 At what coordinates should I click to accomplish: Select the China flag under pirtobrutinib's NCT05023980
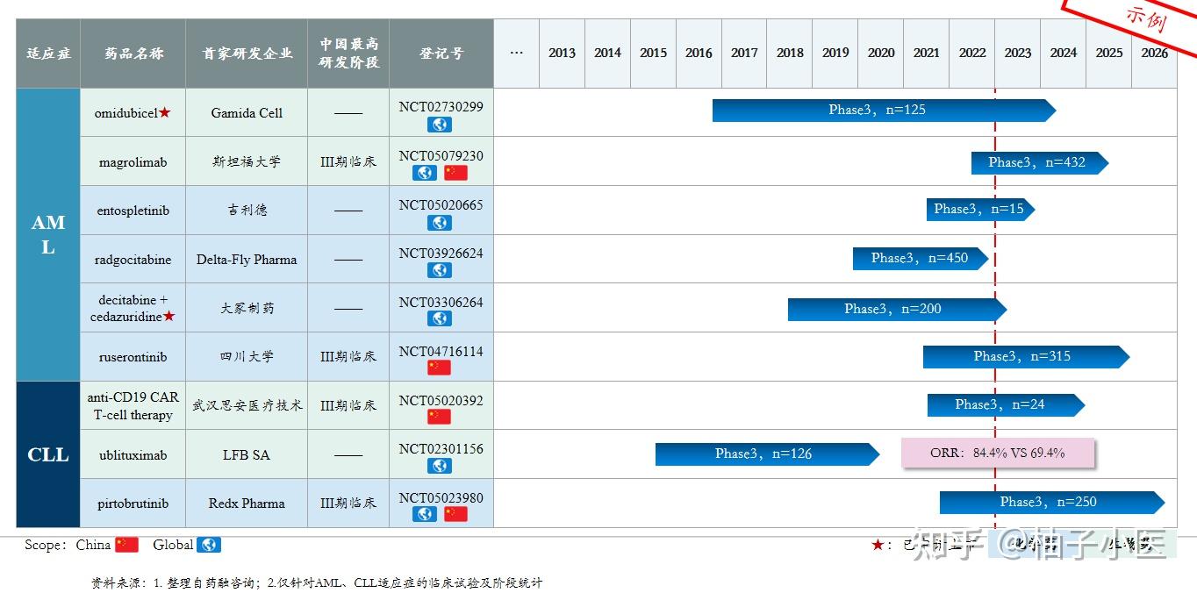[455, 515]
